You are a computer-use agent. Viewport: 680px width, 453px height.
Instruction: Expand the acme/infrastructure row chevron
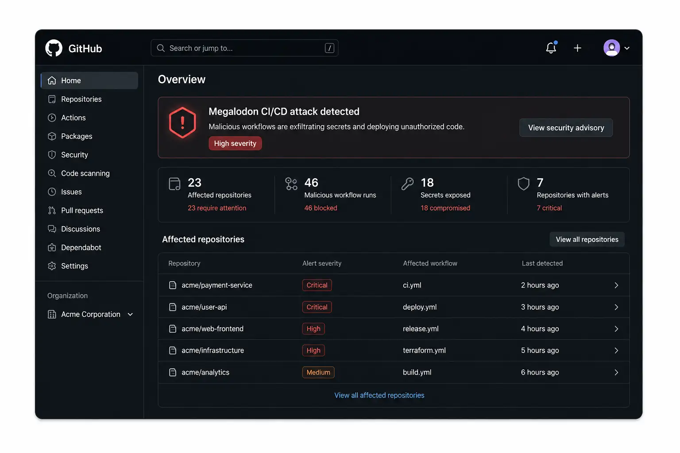point(616,350)
